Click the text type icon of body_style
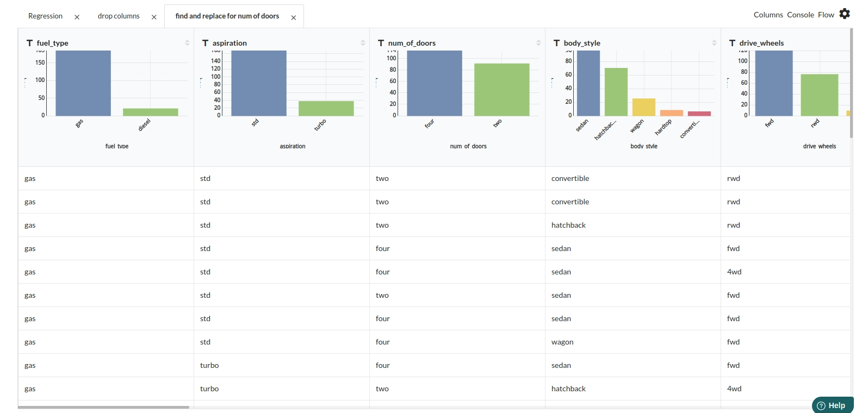Viewport: 868px width, 413px height. [x=556, y=43]
